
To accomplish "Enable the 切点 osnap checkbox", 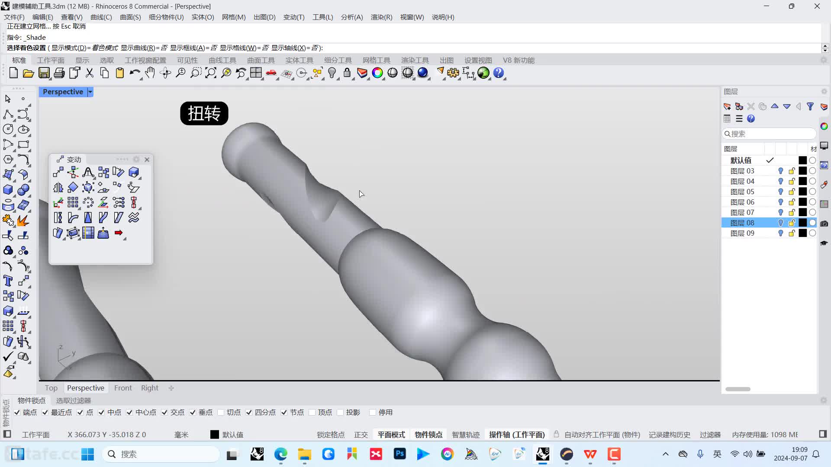I will 221,413.
